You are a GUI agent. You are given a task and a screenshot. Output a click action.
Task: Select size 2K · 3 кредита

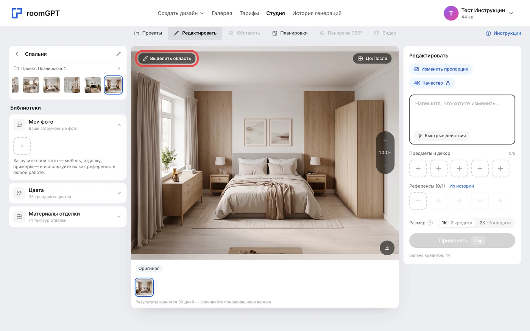point(495,223)
